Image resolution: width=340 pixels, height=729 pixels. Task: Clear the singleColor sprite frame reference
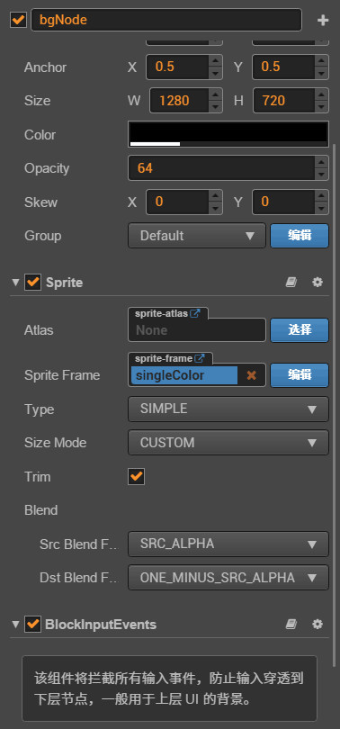(x=251, y=375)
